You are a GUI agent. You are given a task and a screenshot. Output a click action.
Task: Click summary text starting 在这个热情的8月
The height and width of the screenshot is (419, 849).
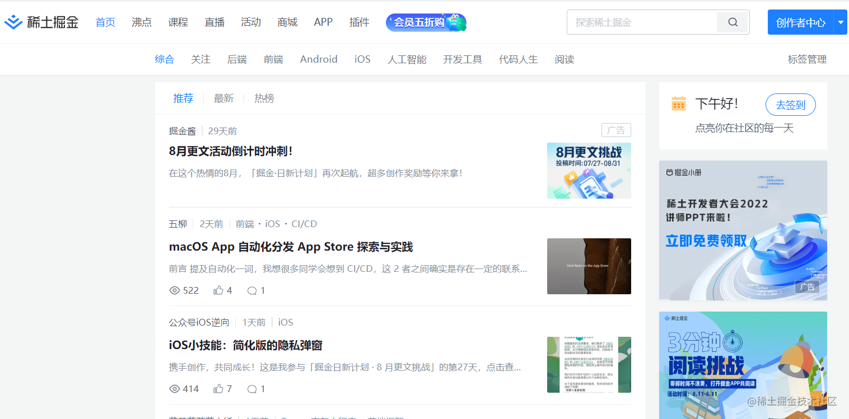(316, 173)
